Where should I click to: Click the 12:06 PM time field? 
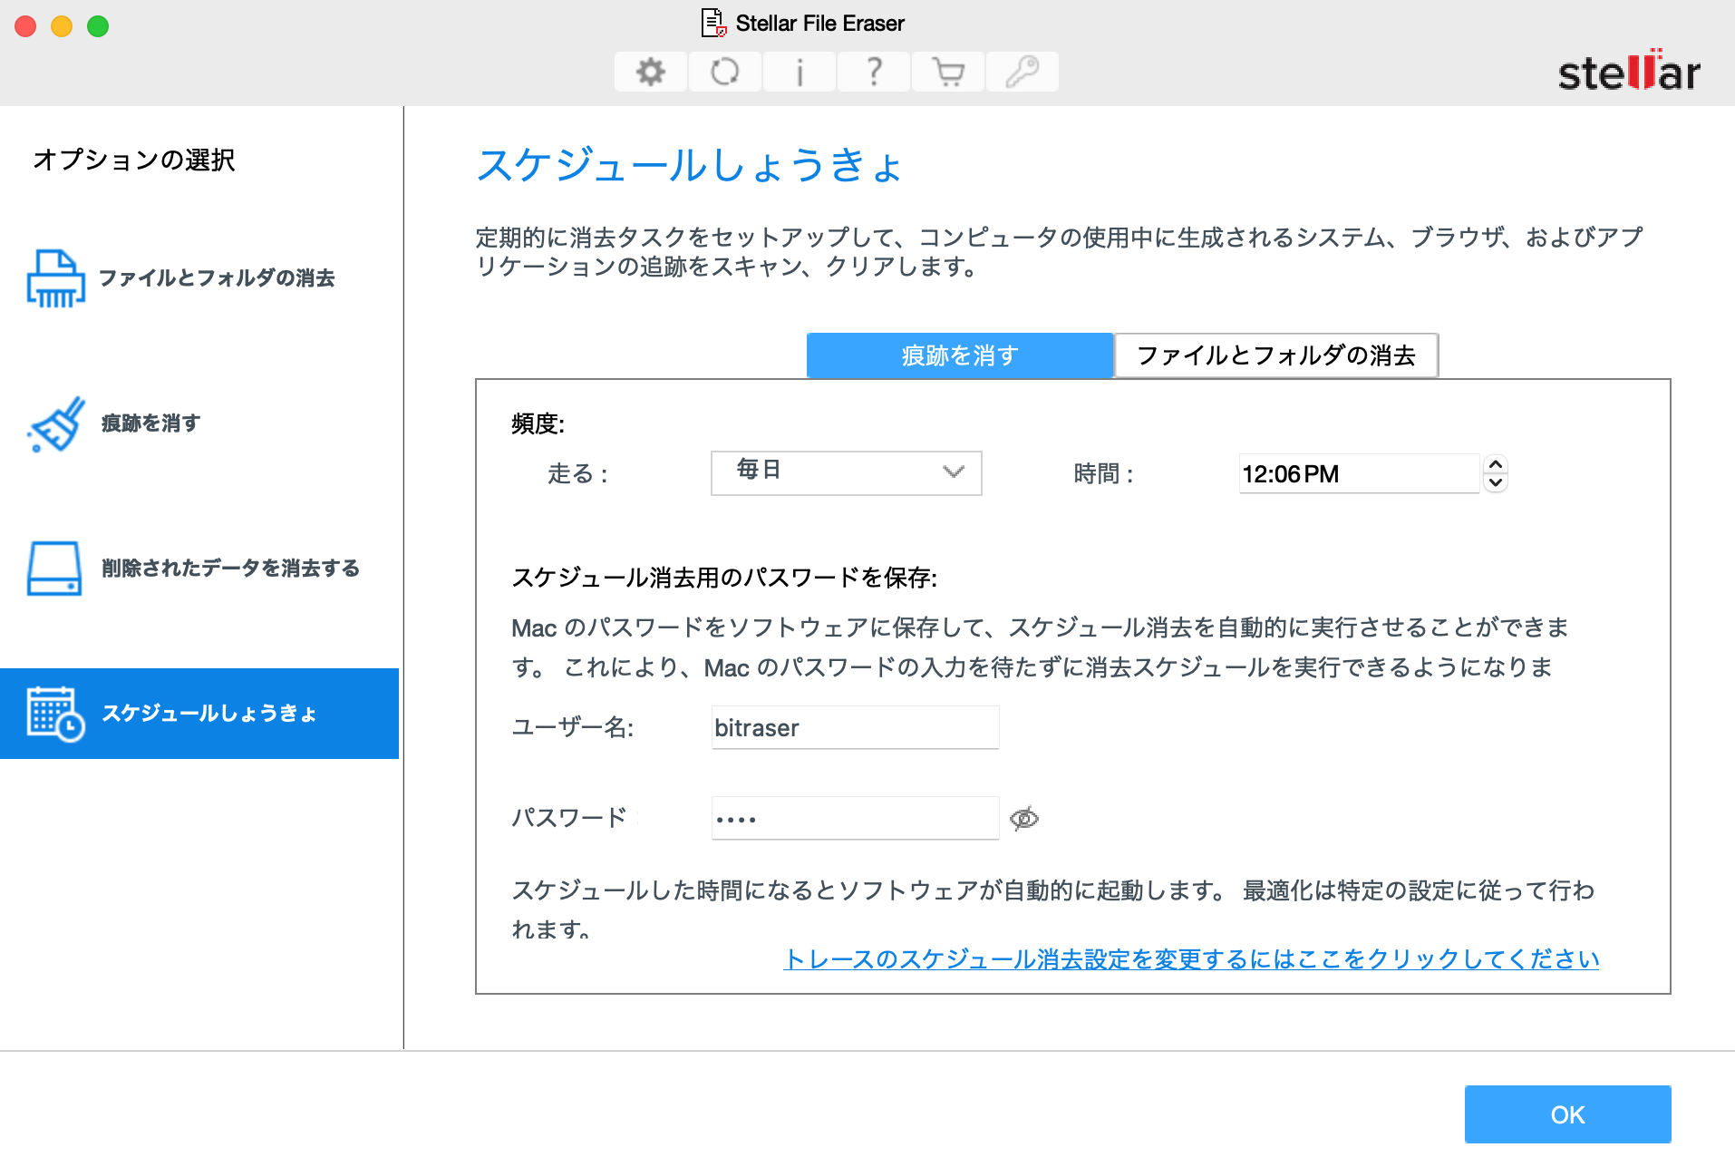[x=1358, y=473]
